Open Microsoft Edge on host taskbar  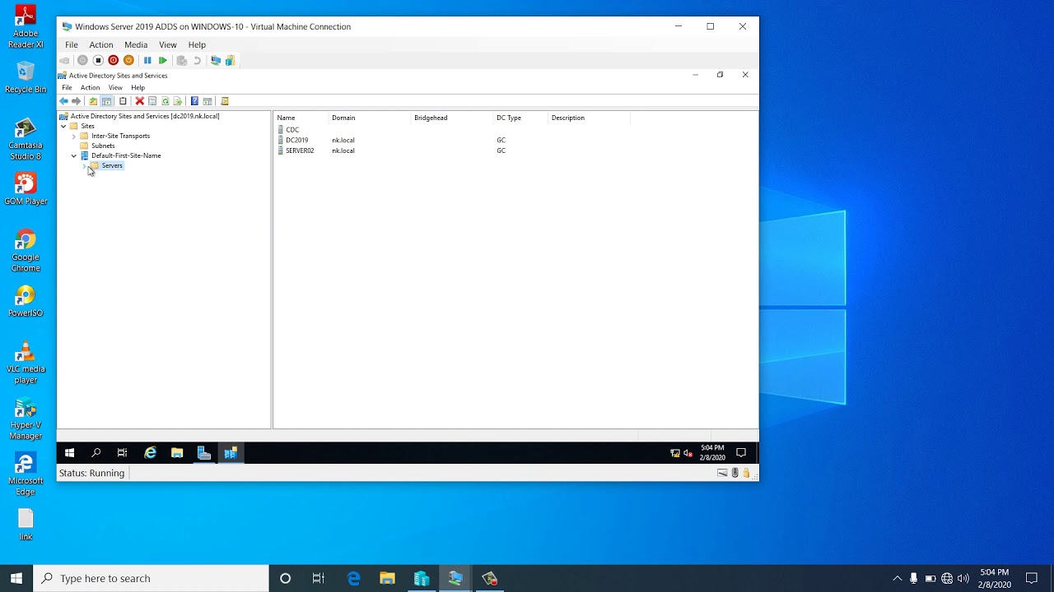354,579
